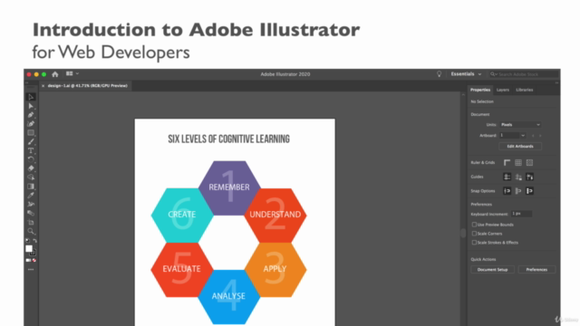
Task: Open Search Adobe Stock magnifier dropdown
Action: click(494, 74)
